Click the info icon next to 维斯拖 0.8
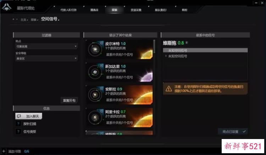This screenshot has width=266, height=155. tap(187, 43)
